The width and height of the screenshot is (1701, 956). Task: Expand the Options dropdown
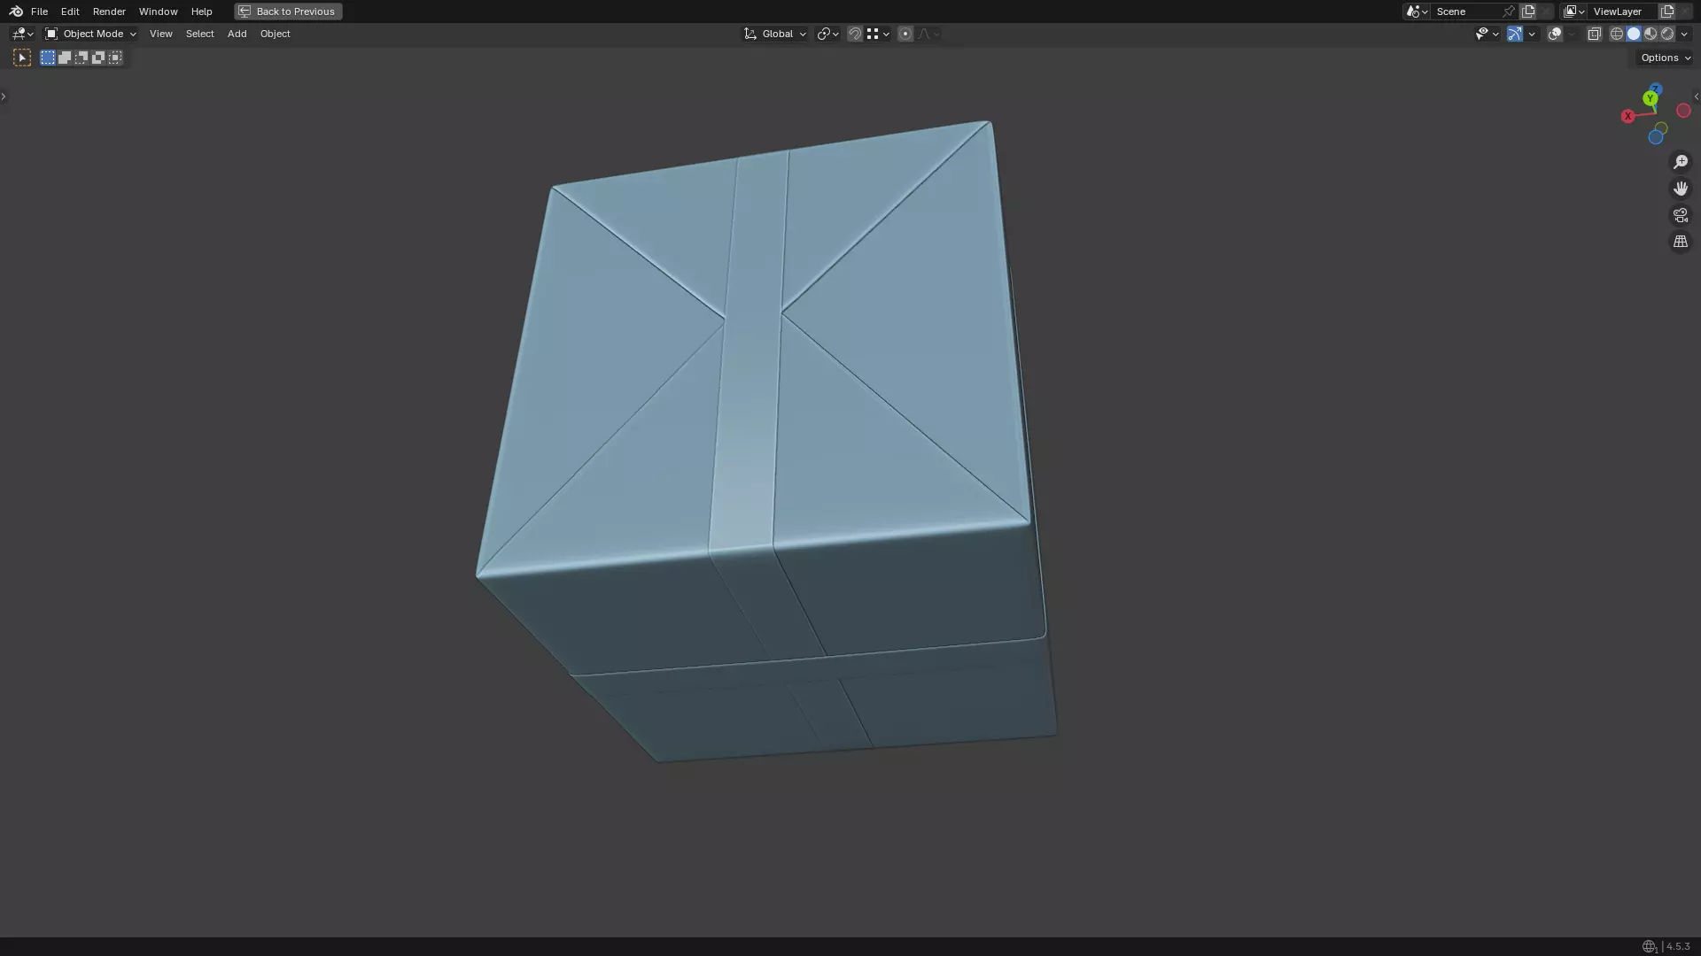click(1665, 58)
